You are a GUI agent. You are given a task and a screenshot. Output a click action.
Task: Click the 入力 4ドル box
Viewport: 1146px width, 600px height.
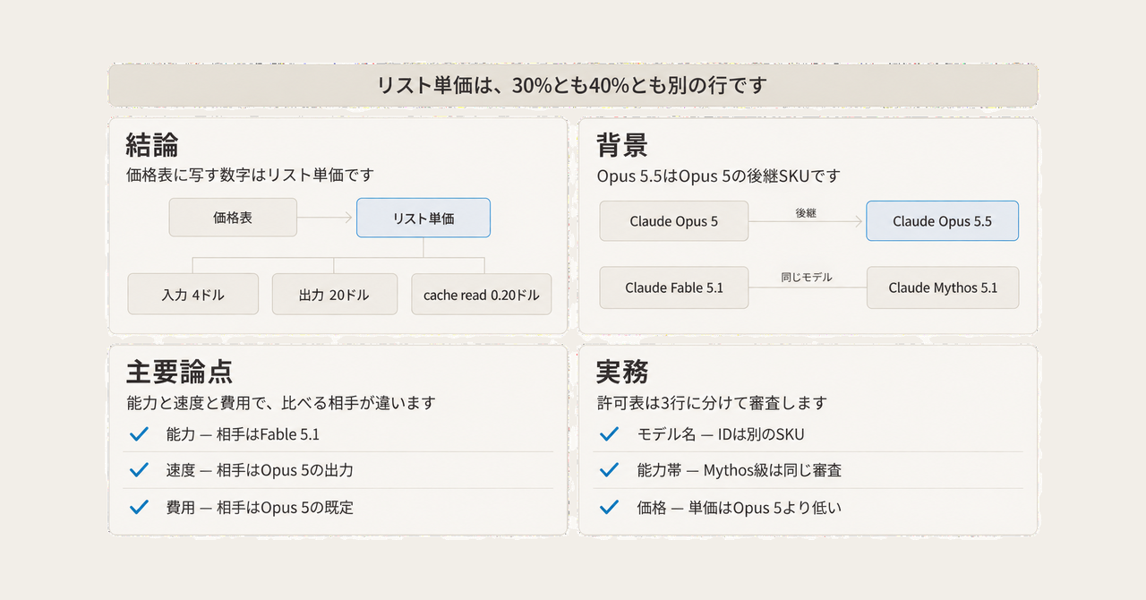[193, 295]
